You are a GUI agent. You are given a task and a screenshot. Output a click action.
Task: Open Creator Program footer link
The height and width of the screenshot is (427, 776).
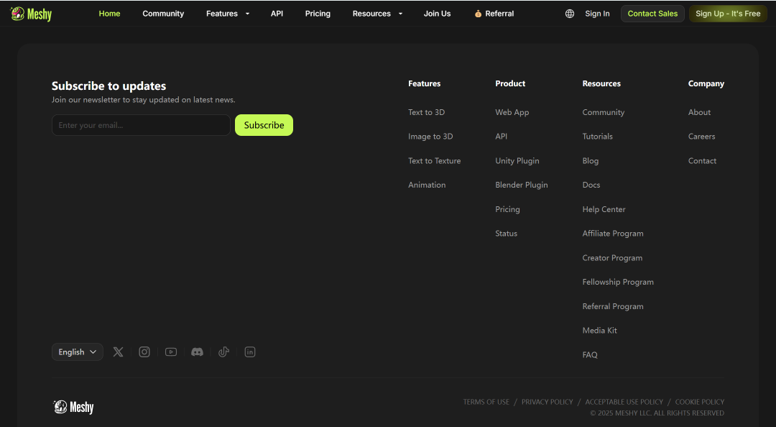click(613, 258)
